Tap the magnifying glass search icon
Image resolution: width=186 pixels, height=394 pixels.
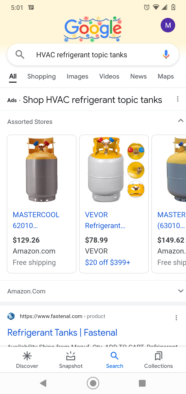[x=20, y=54]
